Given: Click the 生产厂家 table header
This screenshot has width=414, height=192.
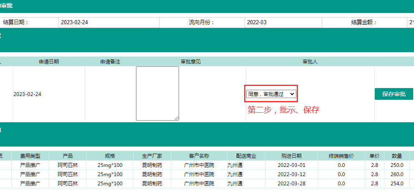Looking at the screenshot, I should 150,156.
